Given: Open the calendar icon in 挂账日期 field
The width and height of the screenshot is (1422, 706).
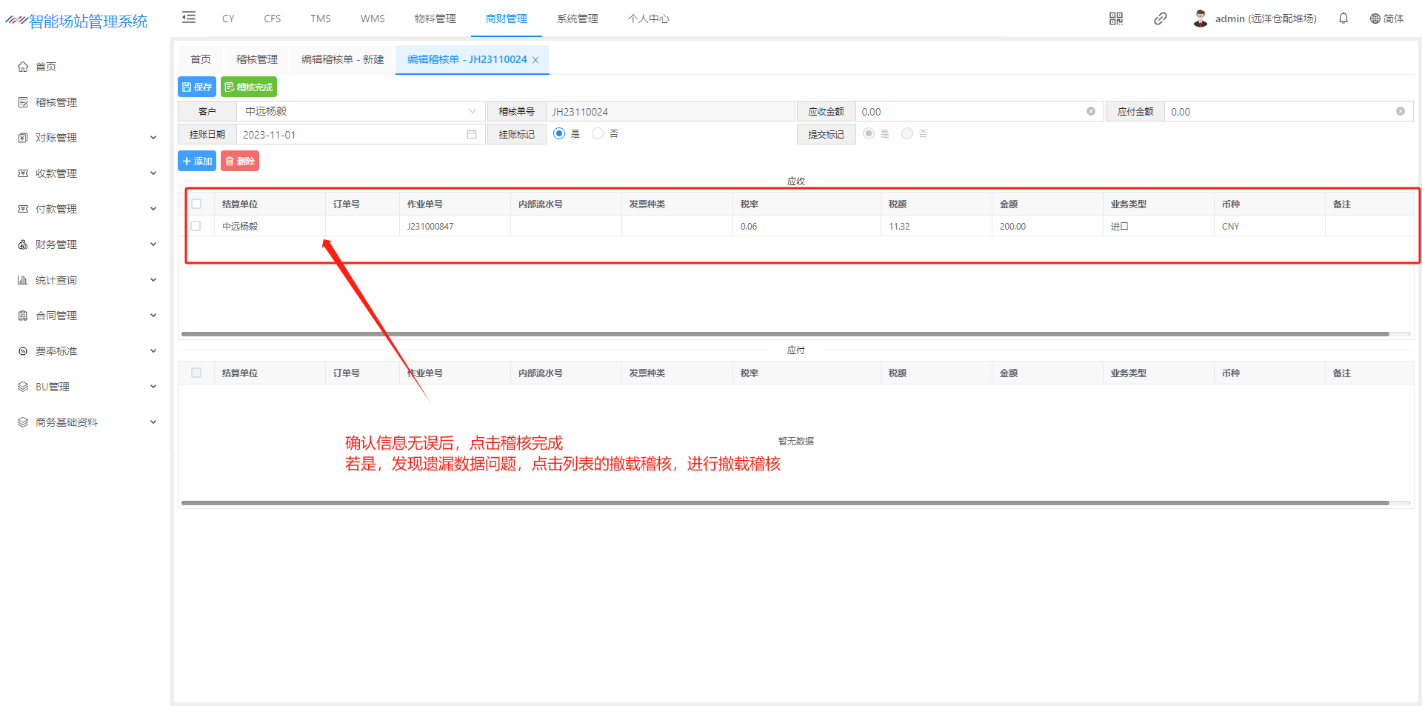Looking at the screenshot, I should (x=471, y=135).
